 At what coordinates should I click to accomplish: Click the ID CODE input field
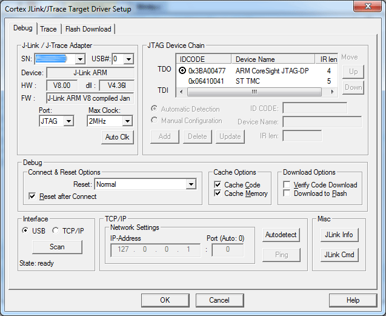click(x=315, y=108)
